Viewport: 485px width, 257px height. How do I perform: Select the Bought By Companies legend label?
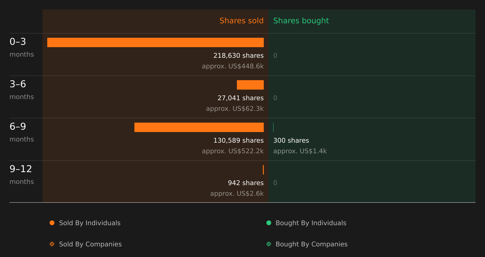click(311, 244)
